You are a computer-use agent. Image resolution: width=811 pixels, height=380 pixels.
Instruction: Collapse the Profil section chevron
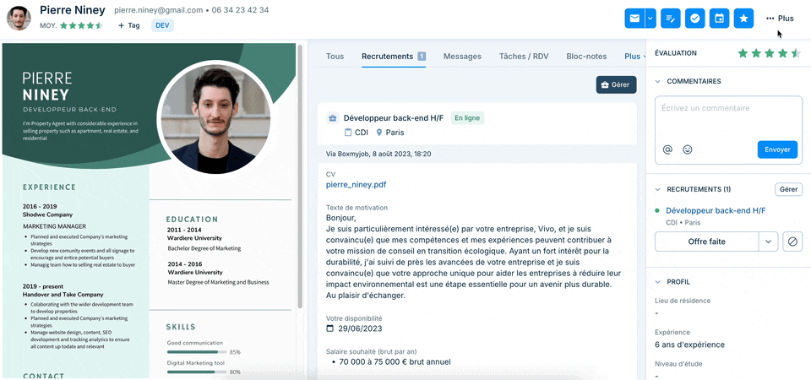click(x=658, y=282)
